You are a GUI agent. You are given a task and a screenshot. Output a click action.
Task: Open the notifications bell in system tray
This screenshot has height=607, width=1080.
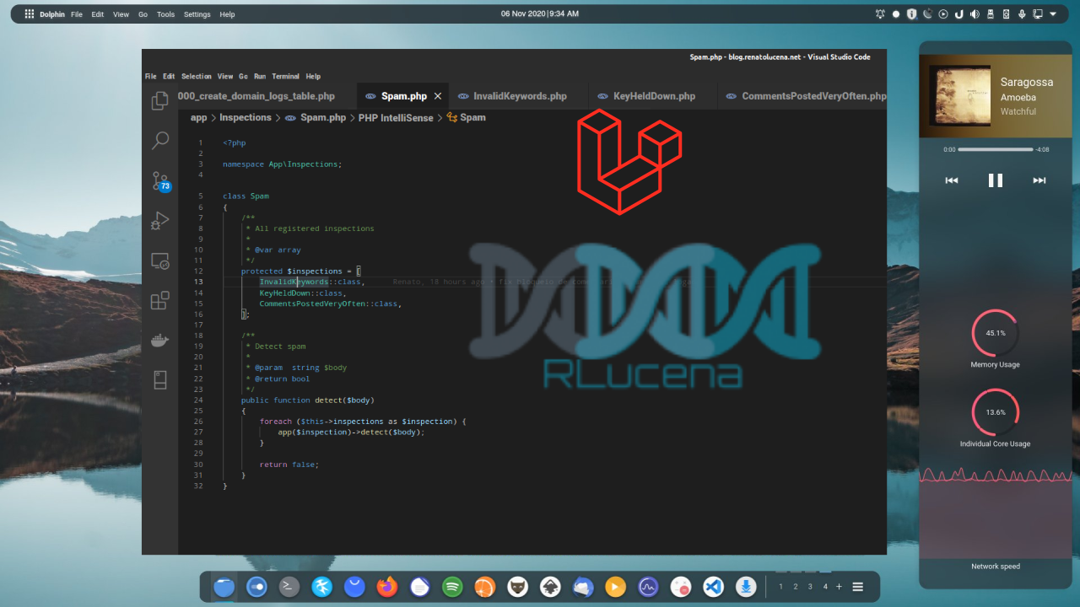pos(880,13)
